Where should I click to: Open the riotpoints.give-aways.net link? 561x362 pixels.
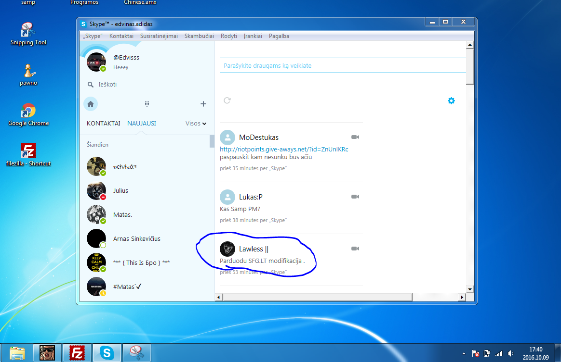284,149
